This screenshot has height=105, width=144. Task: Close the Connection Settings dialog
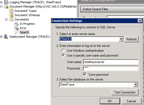point(140,21)
